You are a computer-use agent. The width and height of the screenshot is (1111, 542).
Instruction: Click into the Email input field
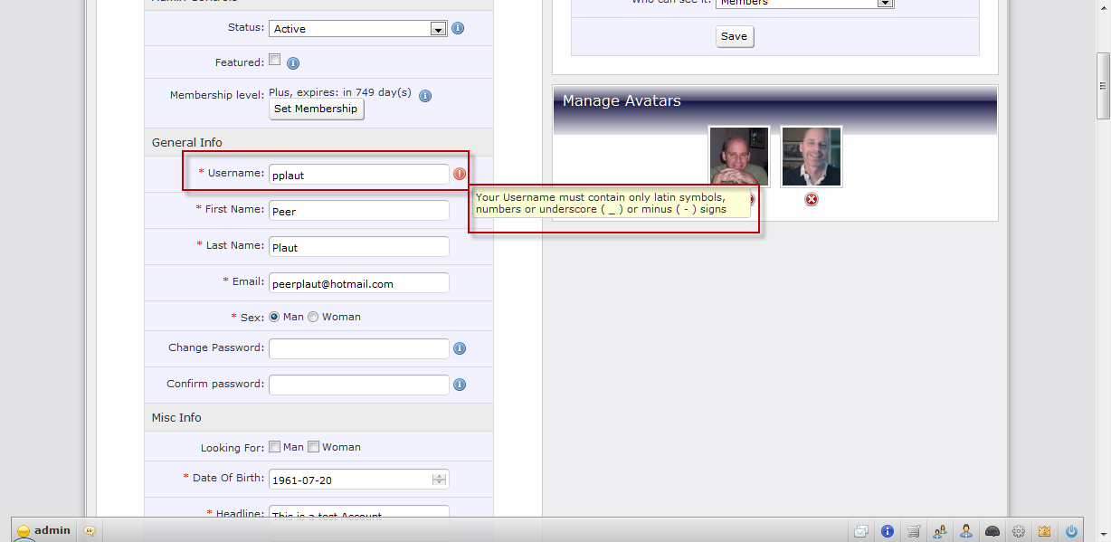coord(358,283)
